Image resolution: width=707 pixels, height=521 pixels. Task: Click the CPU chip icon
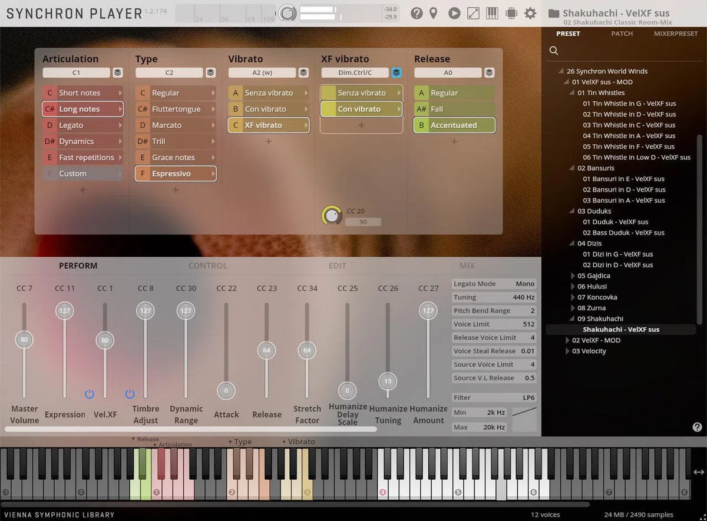click(x=511, y=13)
